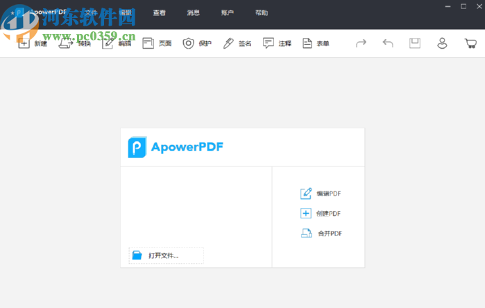Viewport: 485px width, 308px height.
Task: Open the 消息 (Messages) menu
Action: (x=194, y=12)
